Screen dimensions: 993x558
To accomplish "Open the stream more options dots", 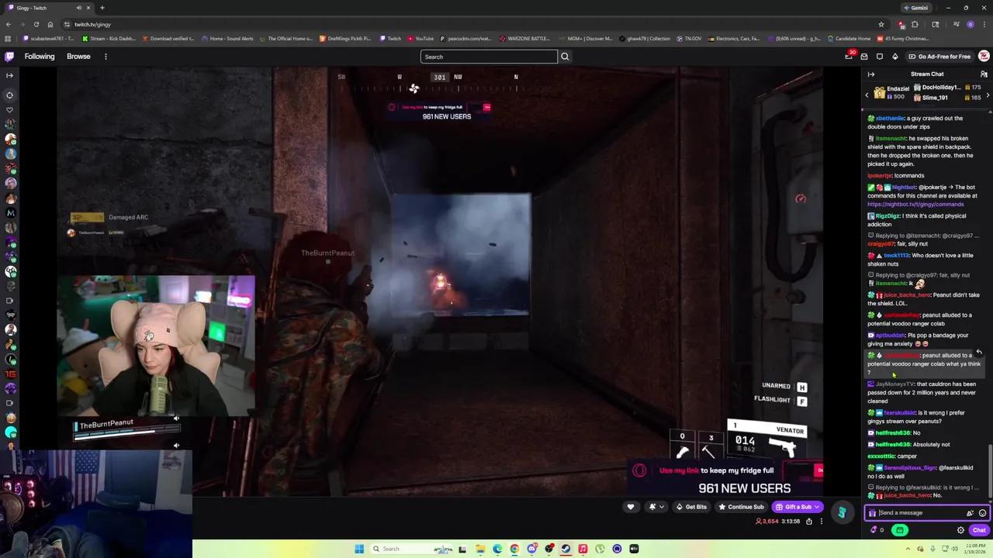I will point(822,522).
